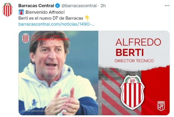Image resolution: width=174 pixels, height=117 pixels.
Task: Open the Barracas Central display name
Action: click(x=36, y=5)
